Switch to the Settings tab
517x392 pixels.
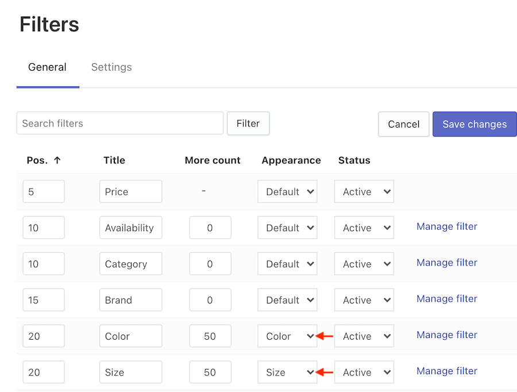[111, 67]
